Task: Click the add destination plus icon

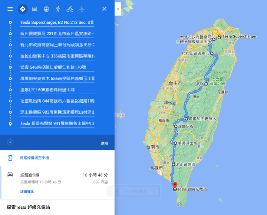Action: point(10,142)
